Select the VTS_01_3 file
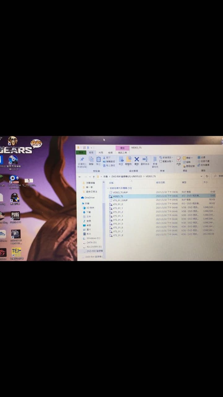 click(x=162, y=216)
